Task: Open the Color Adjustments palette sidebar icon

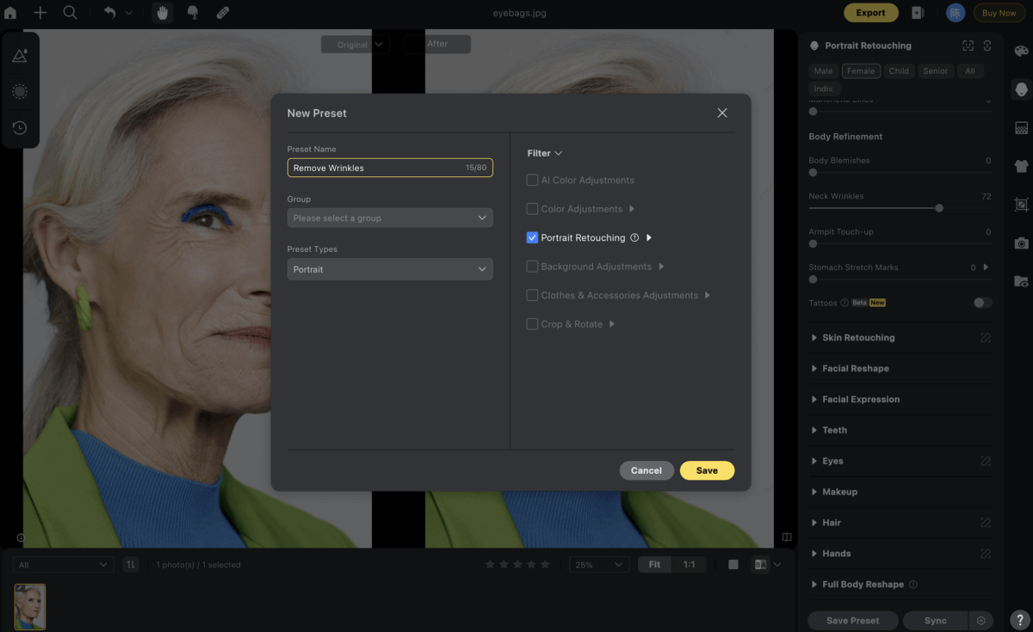Action: tap(1021, 52)
